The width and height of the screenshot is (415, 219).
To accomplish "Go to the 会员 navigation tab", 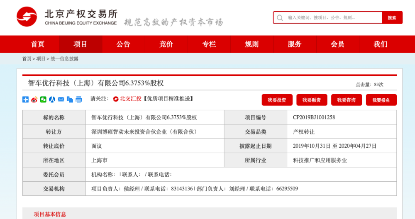I will coord(337,44).
